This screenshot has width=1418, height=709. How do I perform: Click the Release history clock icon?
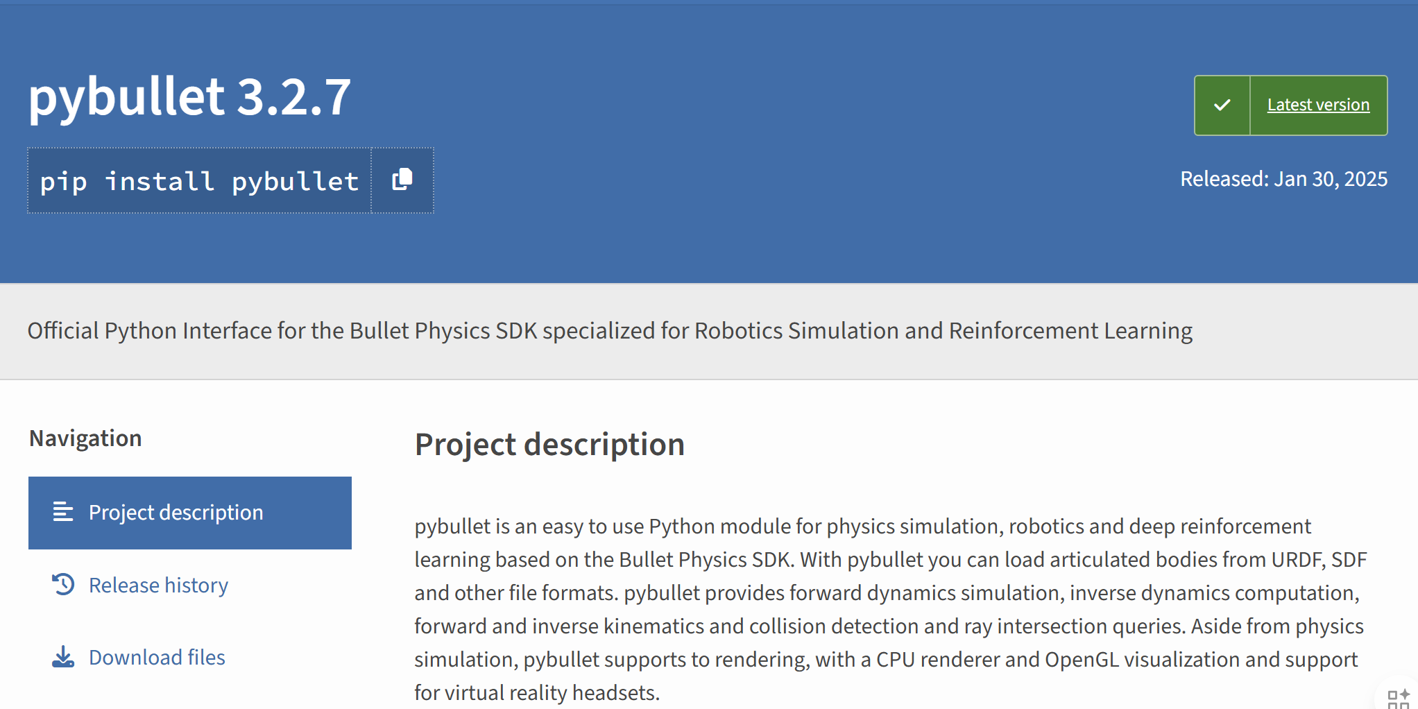click(63, 585)
